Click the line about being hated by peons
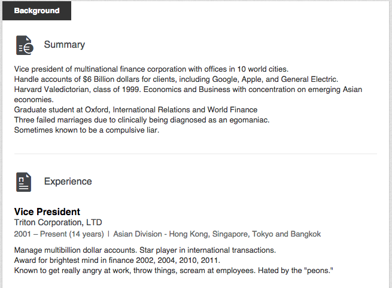The image size is (392, 288). tap(173, 271)
